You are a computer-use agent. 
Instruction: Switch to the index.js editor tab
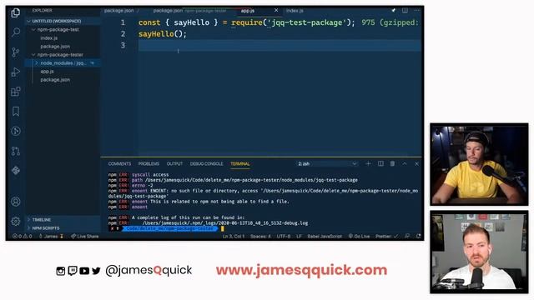click(x=295, y=11)
